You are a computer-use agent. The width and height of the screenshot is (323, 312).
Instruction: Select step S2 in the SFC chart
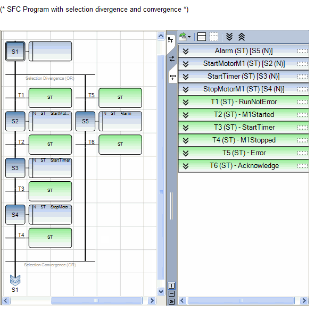15,121
